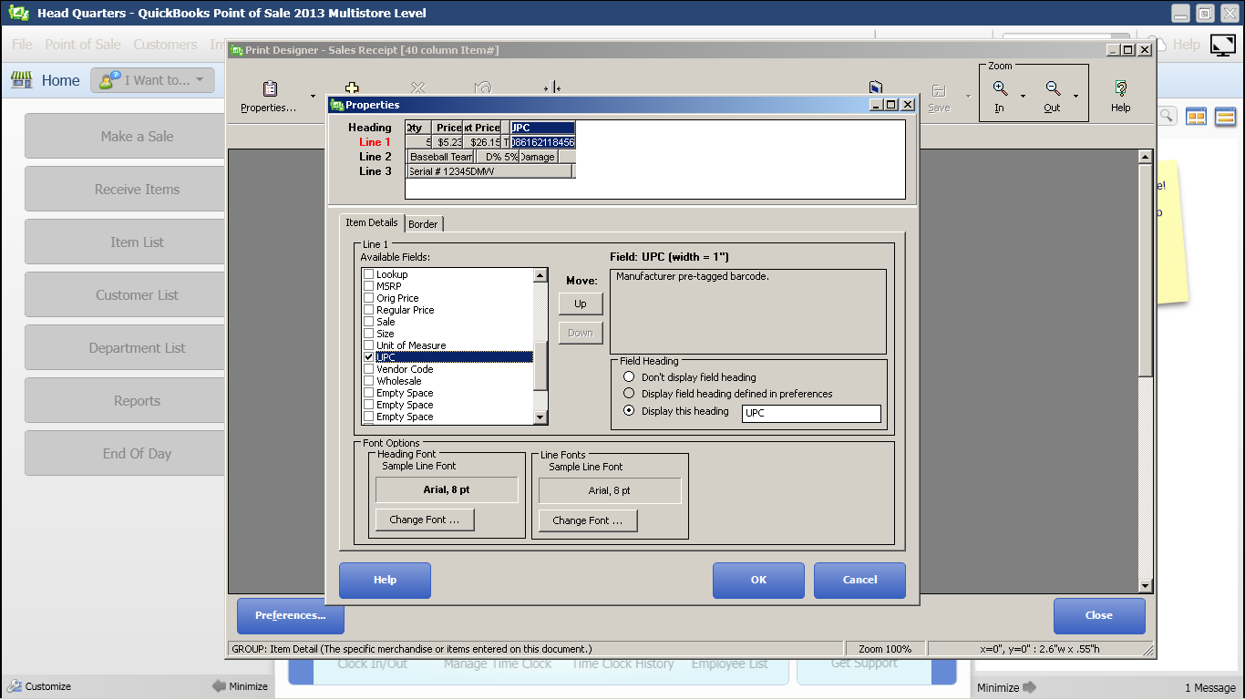Click design canvas scrollbar down arrow
Screen dimensions: 1245x700
tap(1146, 586)
